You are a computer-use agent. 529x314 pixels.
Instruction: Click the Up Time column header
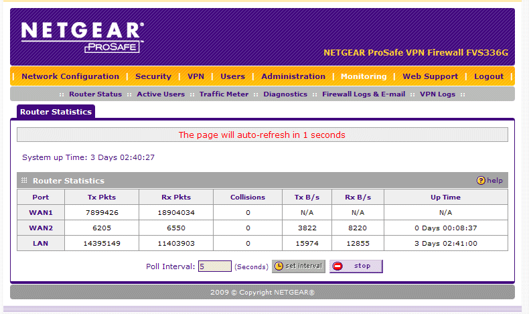point(446,198)
